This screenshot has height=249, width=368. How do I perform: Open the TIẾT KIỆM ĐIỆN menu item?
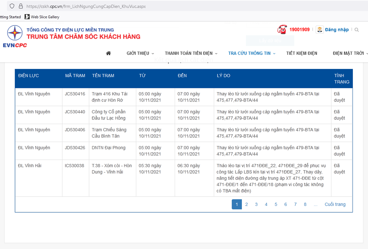(302, 53)
